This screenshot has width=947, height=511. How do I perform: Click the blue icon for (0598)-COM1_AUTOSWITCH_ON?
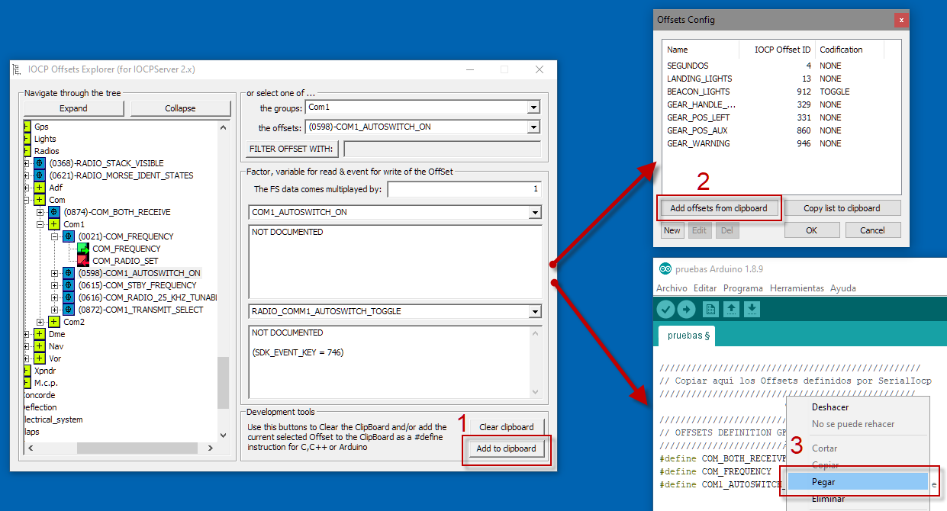coord(69,273)
